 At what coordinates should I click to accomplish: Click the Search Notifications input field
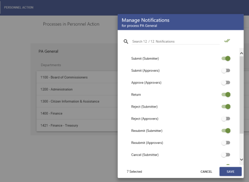pos(176,41)
